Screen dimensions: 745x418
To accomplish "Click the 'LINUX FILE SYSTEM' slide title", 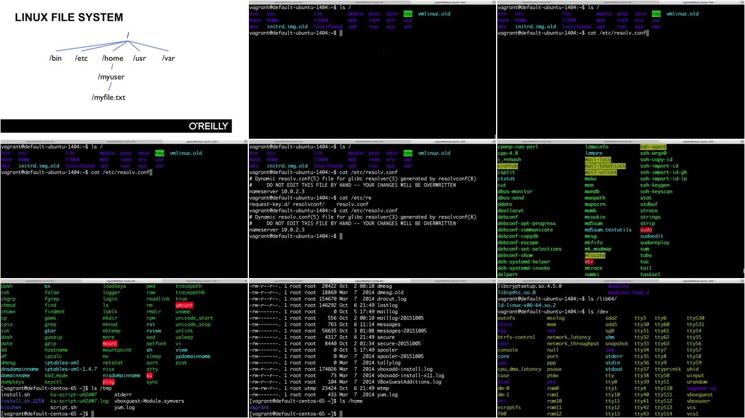I will tap(69, 17).
